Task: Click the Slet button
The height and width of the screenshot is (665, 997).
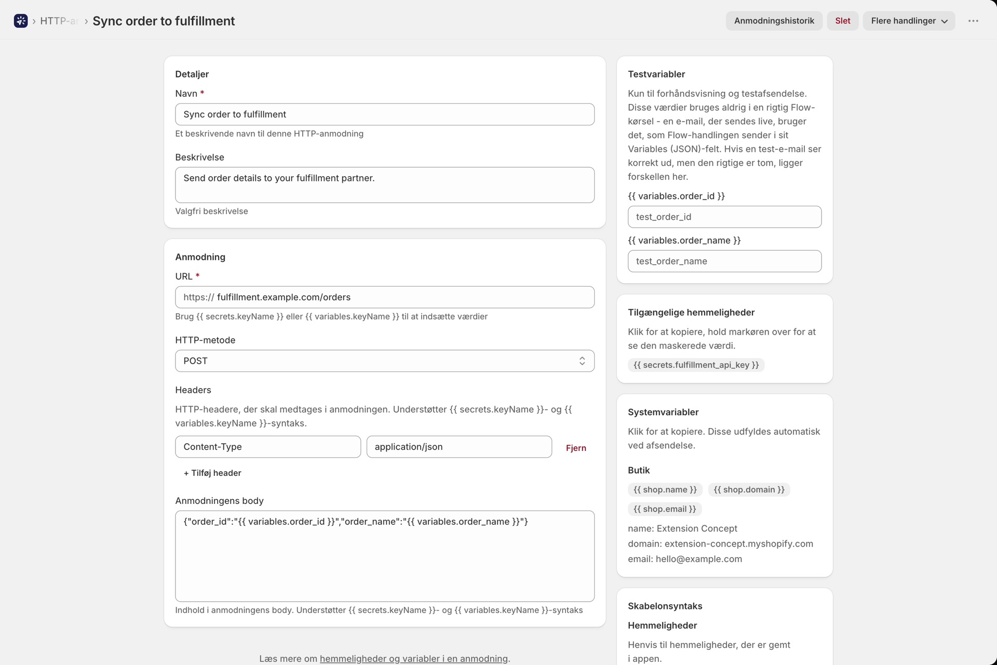Action: (x=843, y=21)
